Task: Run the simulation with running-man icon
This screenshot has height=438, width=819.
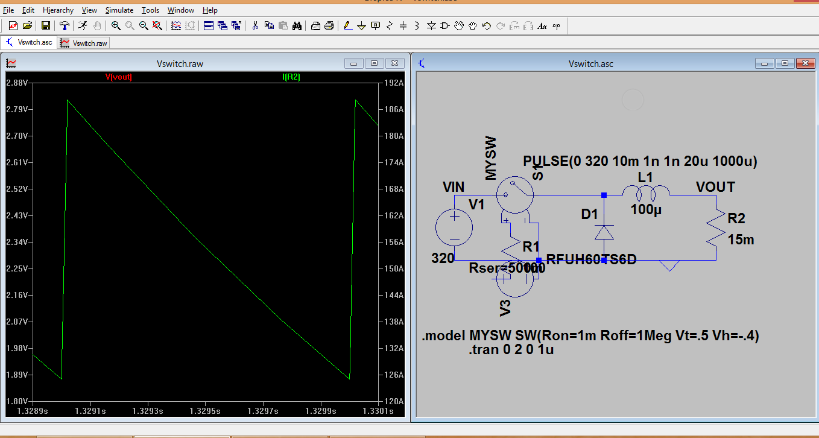Action: click(x=83, y=25)
